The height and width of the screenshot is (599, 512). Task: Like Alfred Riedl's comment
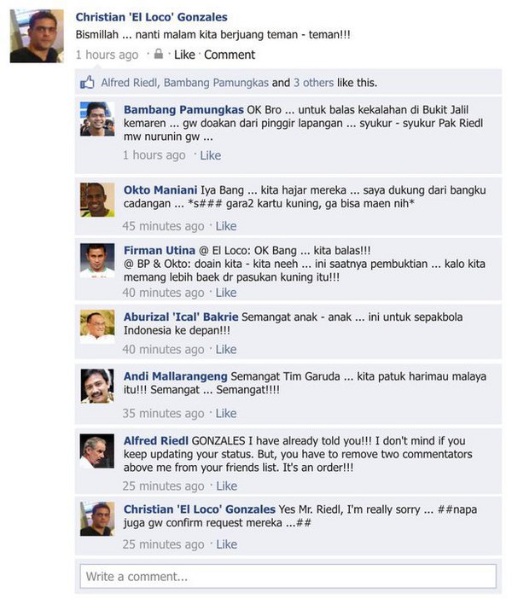pyautogui.click(x=227, y=486)
